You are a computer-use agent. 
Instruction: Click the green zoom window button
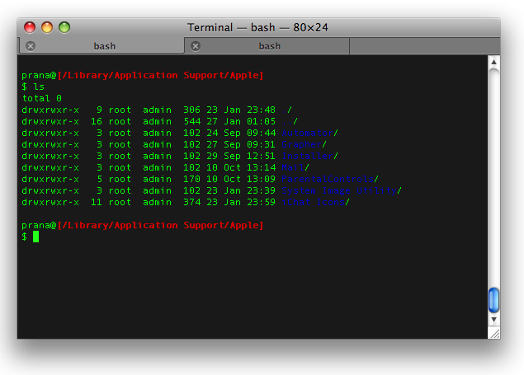coord(64,27)
